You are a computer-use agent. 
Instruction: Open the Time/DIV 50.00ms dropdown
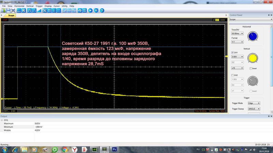pyautogui.click(x=237, y=33)
